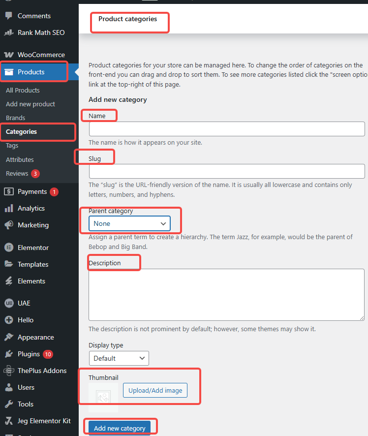Go to All Products submenu
The image size is (368, 436).
[x=23, y=91]
